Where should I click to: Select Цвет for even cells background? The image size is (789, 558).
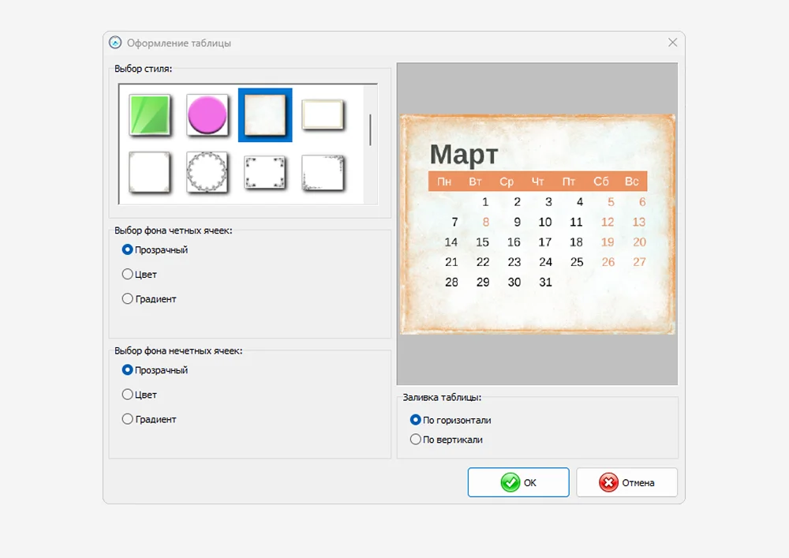coord(128,275)
